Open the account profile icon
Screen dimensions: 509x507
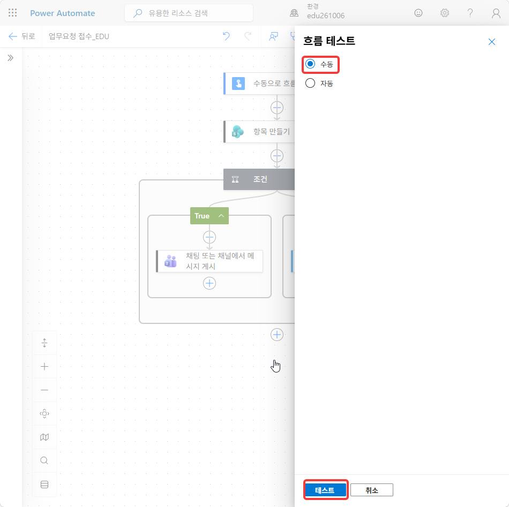(496, 13)
